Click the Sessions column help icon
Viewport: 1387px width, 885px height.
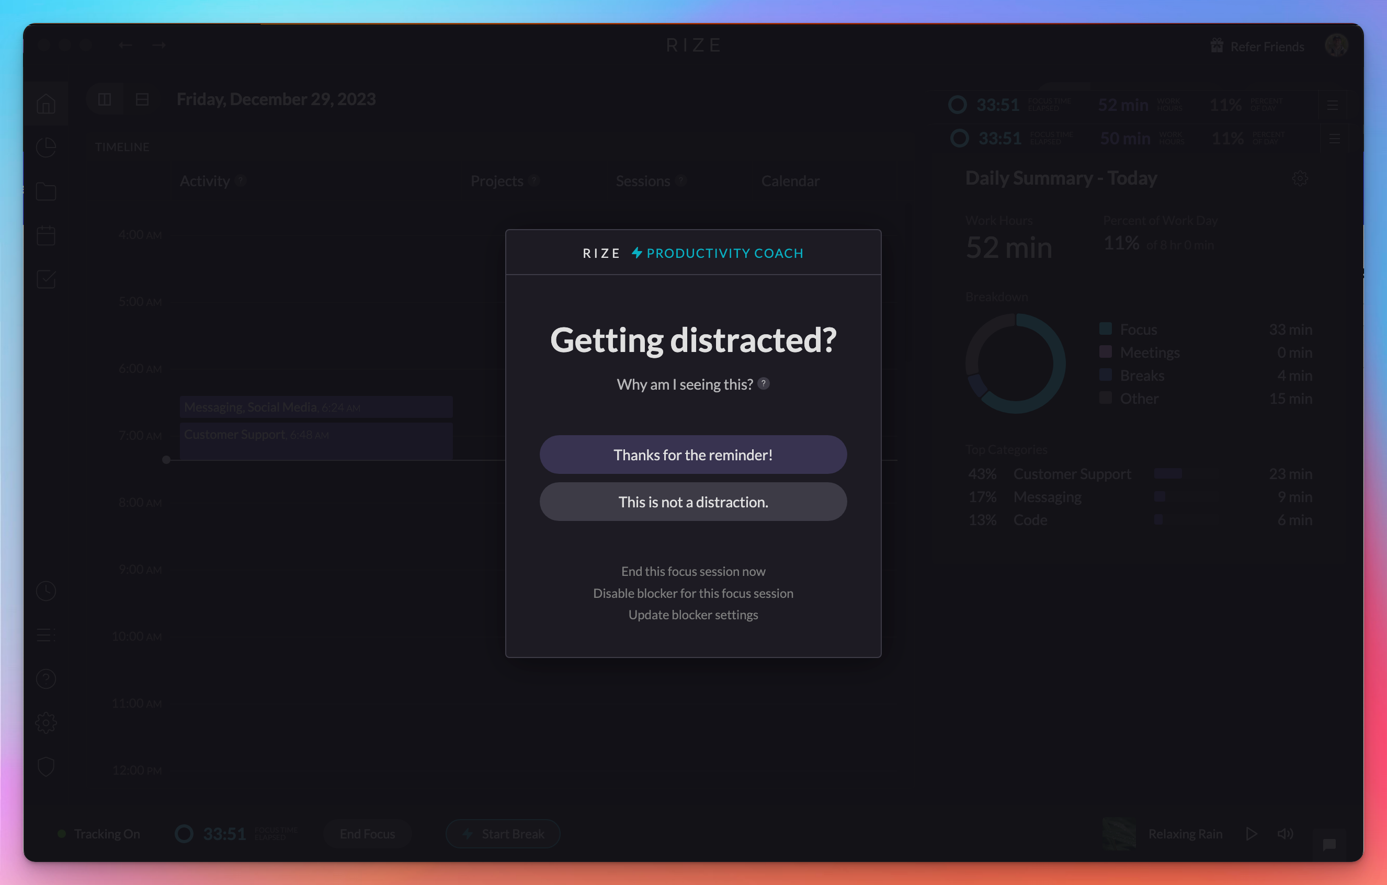[x=681, y=180]
